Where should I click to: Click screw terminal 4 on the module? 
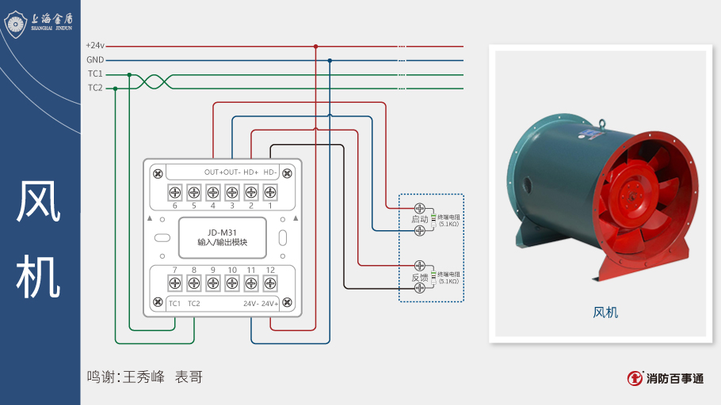tap(213, 192)
